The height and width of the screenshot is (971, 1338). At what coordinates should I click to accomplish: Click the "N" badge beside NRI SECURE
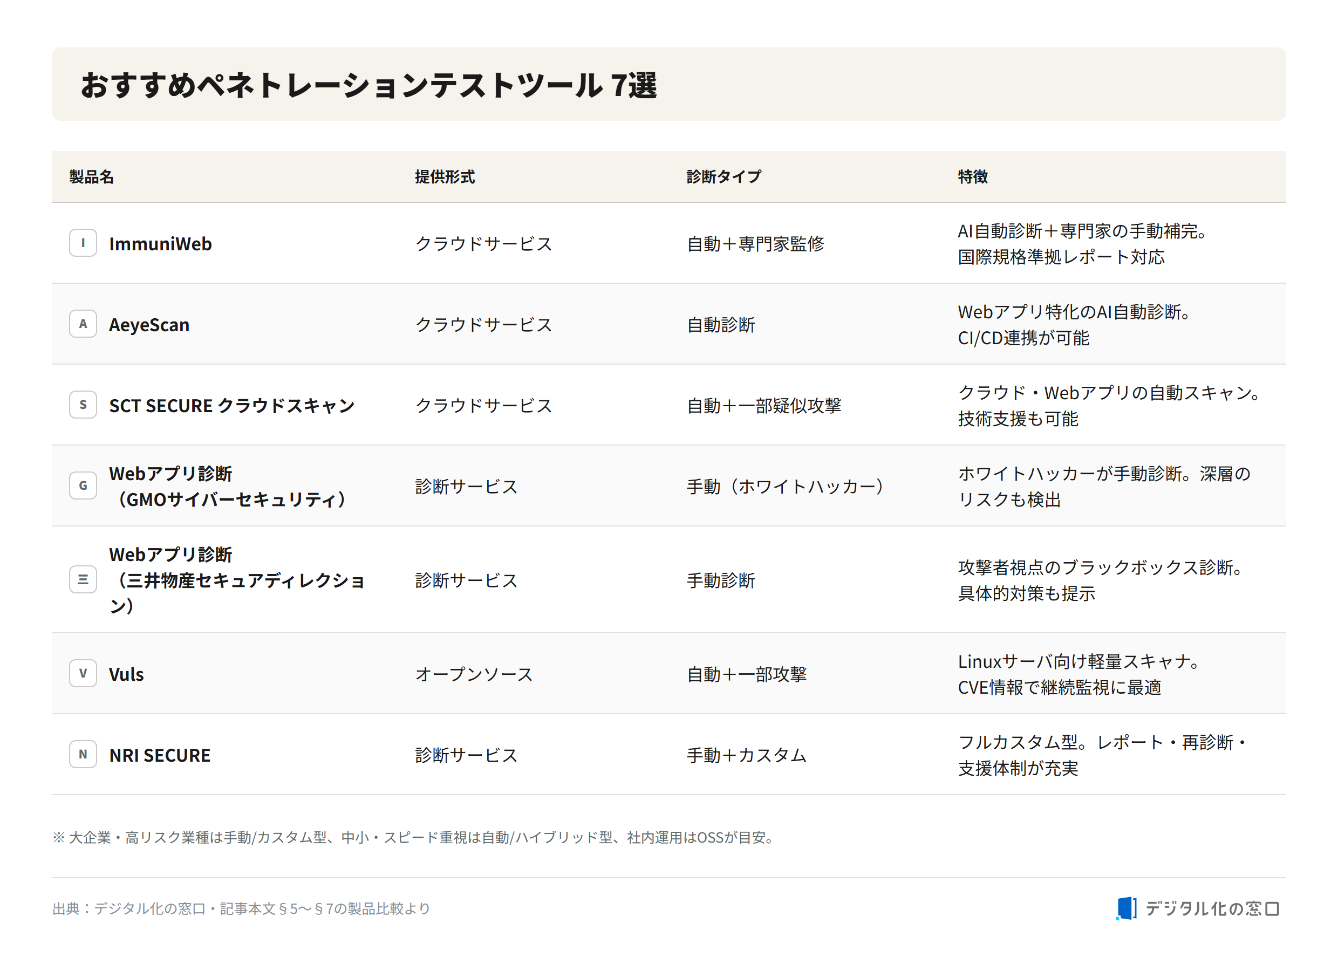(83, 754)
